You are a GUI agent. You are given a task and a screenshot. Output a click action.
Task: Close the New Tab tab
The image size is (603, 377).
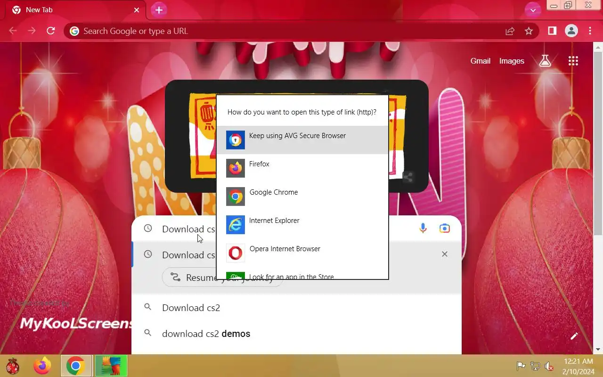[x=137, y=10]
